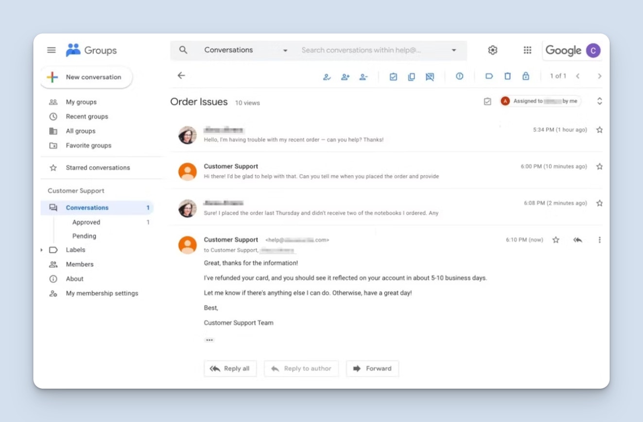Click the Reply all button
Screen dimensions: 643x422
click(x=230, y=369)
